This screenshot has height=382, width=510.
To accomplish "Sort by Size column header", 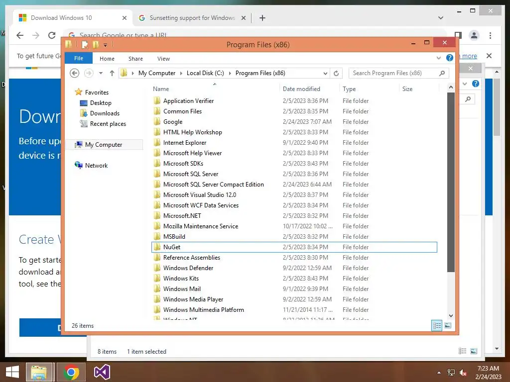I will click(419, 89).
